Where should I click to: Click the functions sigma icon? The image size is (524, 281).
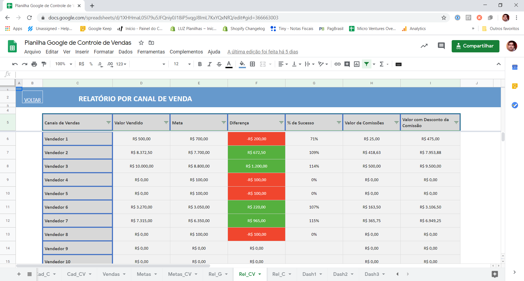[382, 64]
